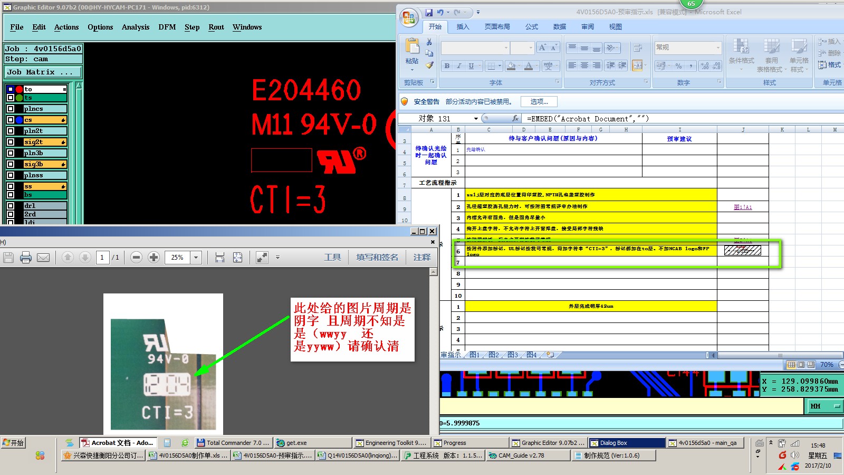Viewport: 844px width, 475px height.
Task: Save the PDF in Acrobat toolbar
Action: tap(8, 258)
